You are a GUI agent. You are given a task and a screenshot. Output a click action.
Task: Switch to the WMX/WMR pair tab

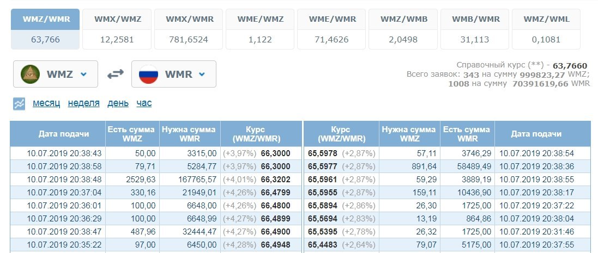pyautogui.click(x=189, y=29)
